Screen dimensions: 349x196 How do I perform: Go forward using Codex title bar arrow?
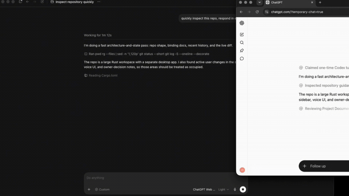[x=35, y=2]
